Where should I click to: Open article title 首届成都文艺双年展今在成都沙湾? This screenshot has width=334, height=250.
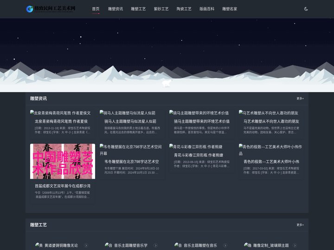[x=63, y=186]
